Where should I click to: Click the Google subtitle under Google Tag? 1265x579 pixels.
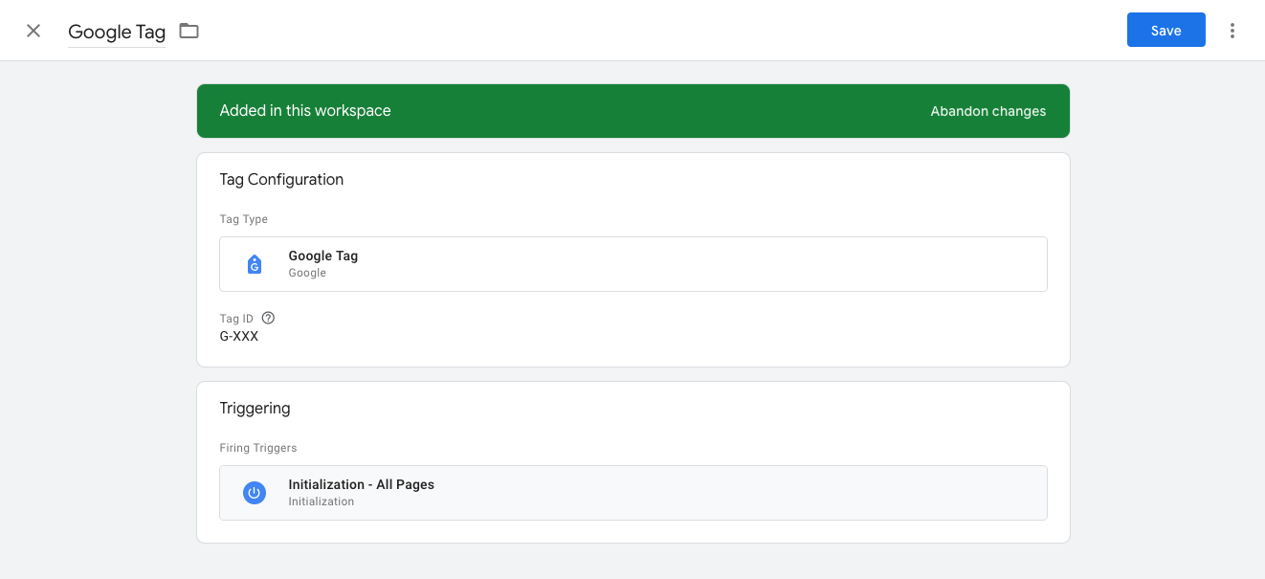[307, 273]
